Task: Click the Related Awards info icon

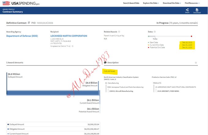Action: tap(119, 32)
